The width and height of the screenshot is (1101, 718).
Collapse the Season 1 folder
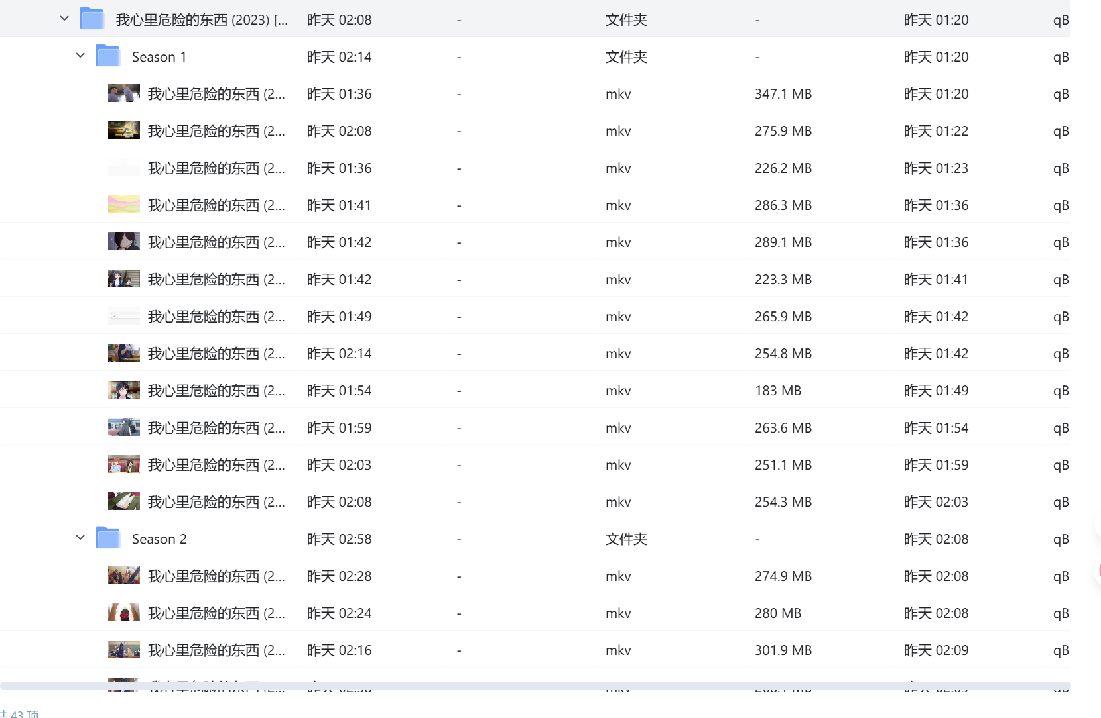[x=80, y=56]
